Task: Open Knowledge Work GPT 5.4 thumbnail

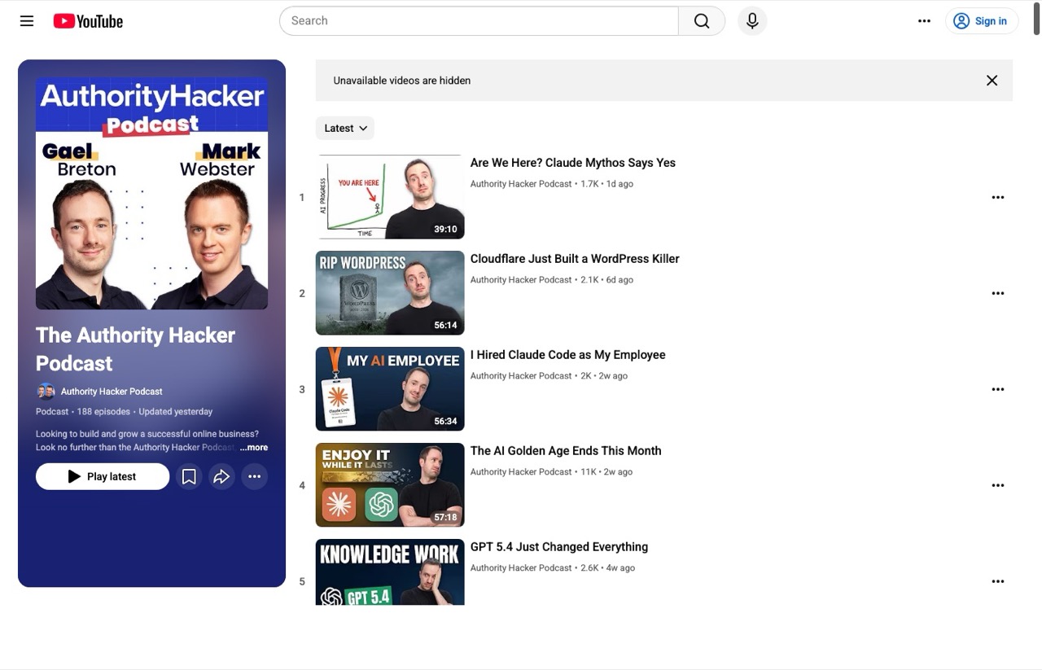Action: pyautogui.click(x=390, y=572)
